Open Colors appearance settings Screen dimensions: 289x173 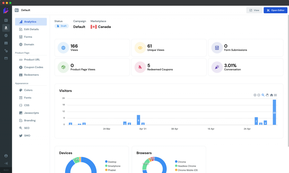click(x=28, y=90)
